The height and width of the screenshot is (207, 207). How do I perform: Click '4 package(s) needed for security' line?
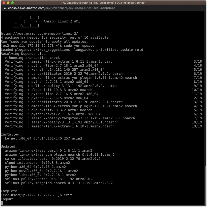[x=55, y=37]
